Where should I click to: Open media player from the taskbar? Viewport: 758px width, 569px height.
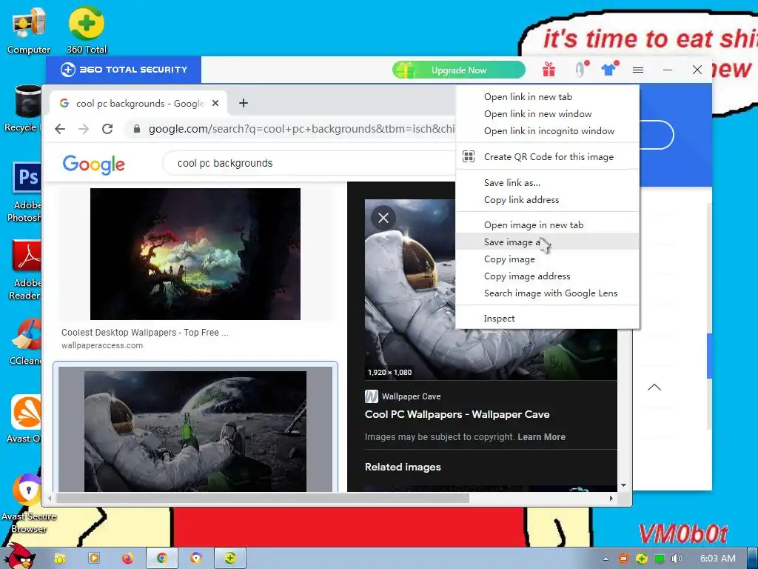tap(94, 559)
